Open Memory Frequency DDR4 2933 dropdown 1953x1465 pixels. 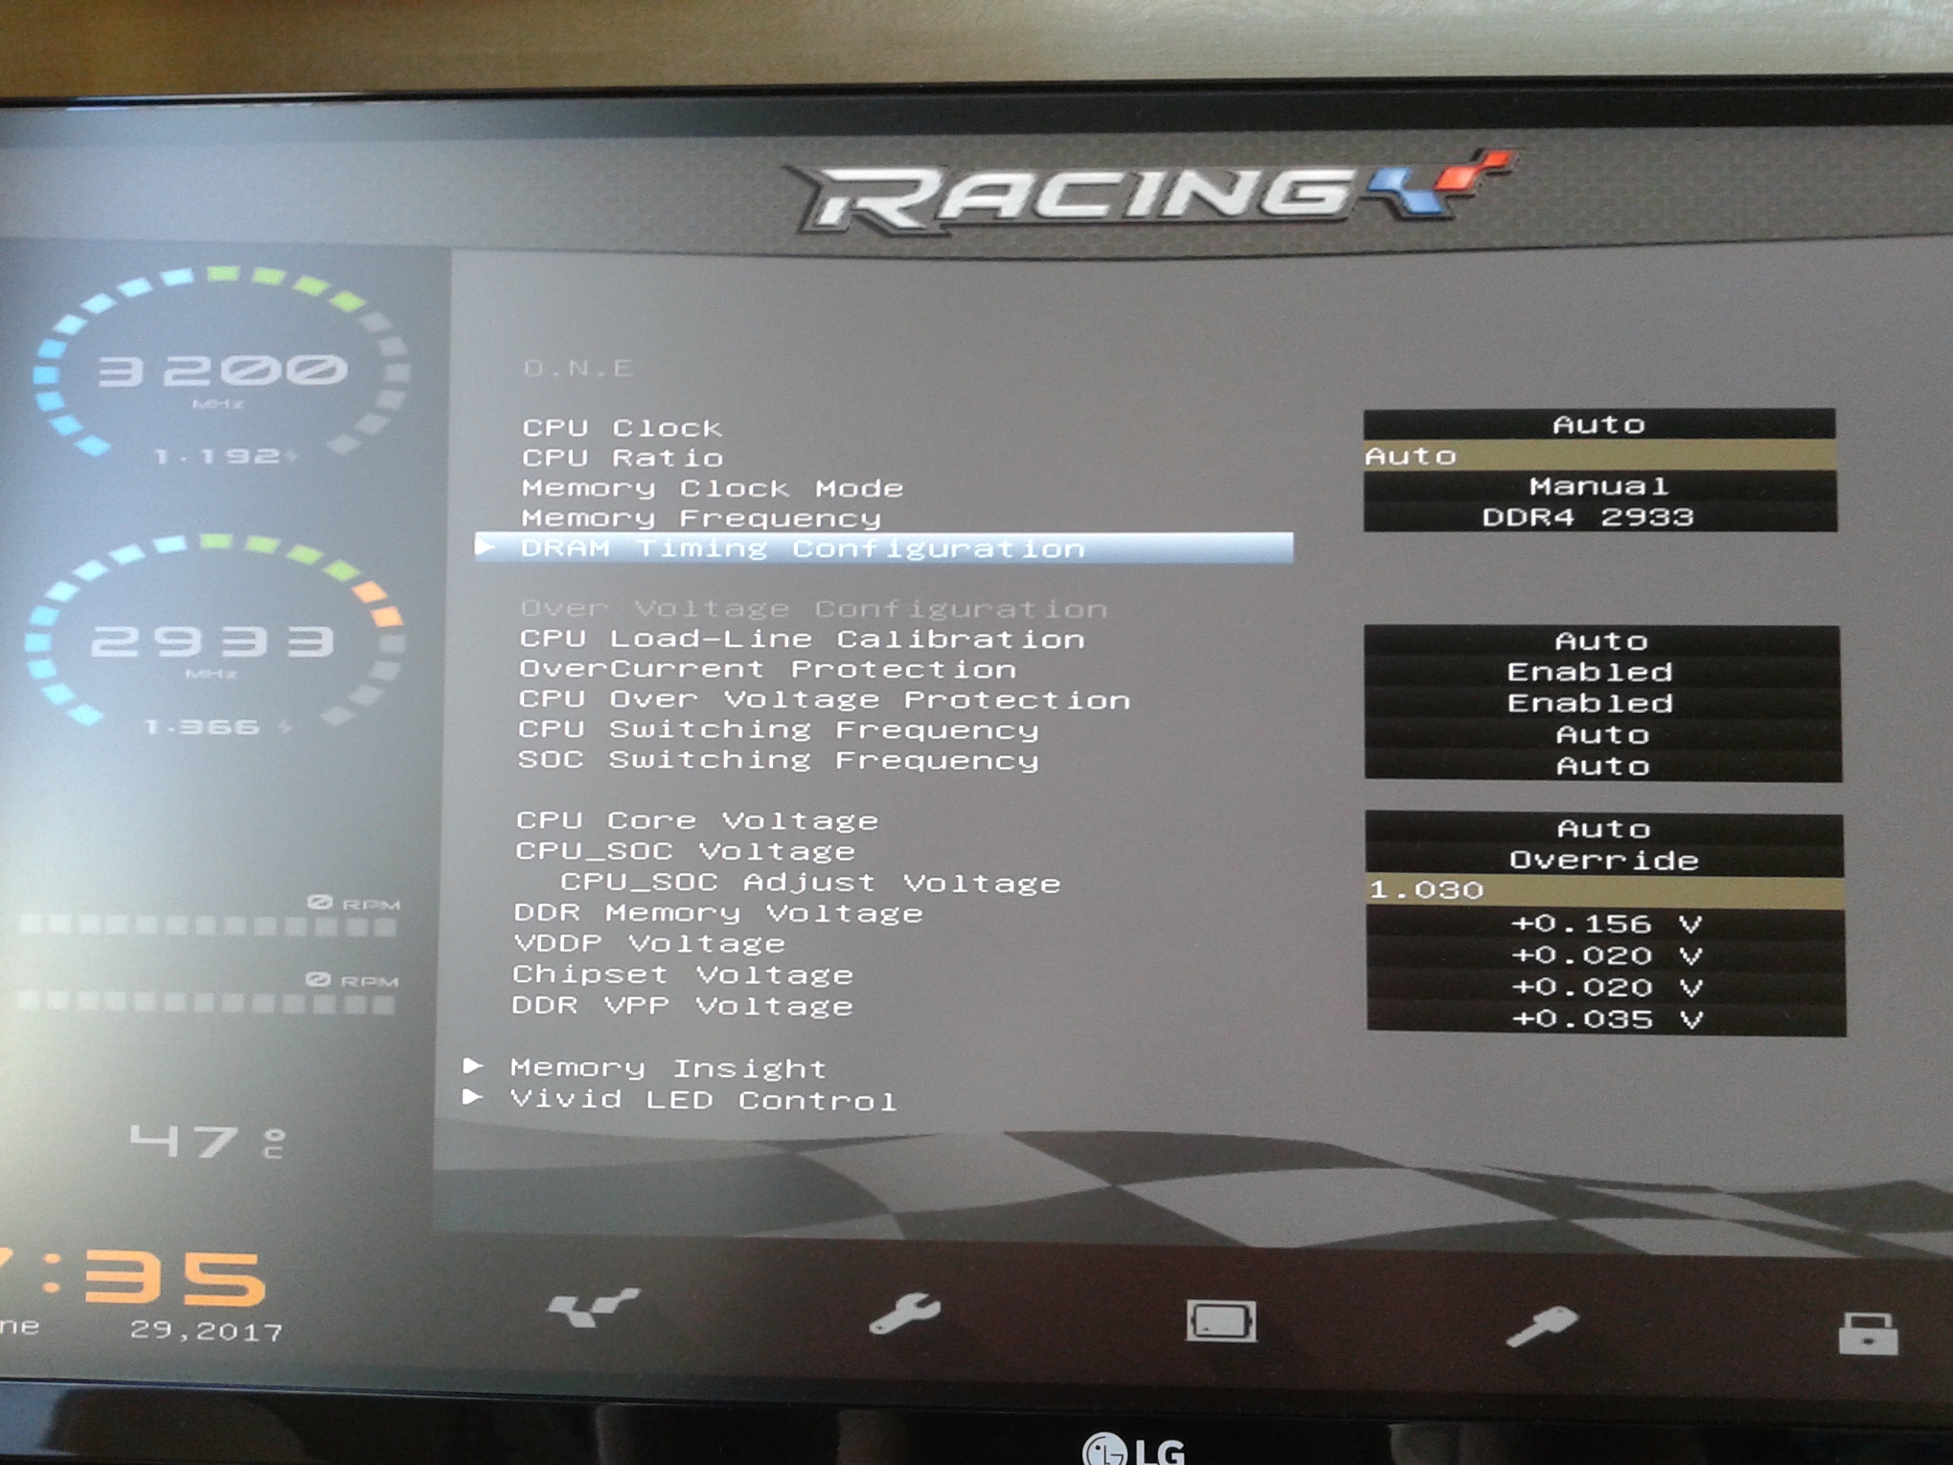click(x=1588, y=517)
